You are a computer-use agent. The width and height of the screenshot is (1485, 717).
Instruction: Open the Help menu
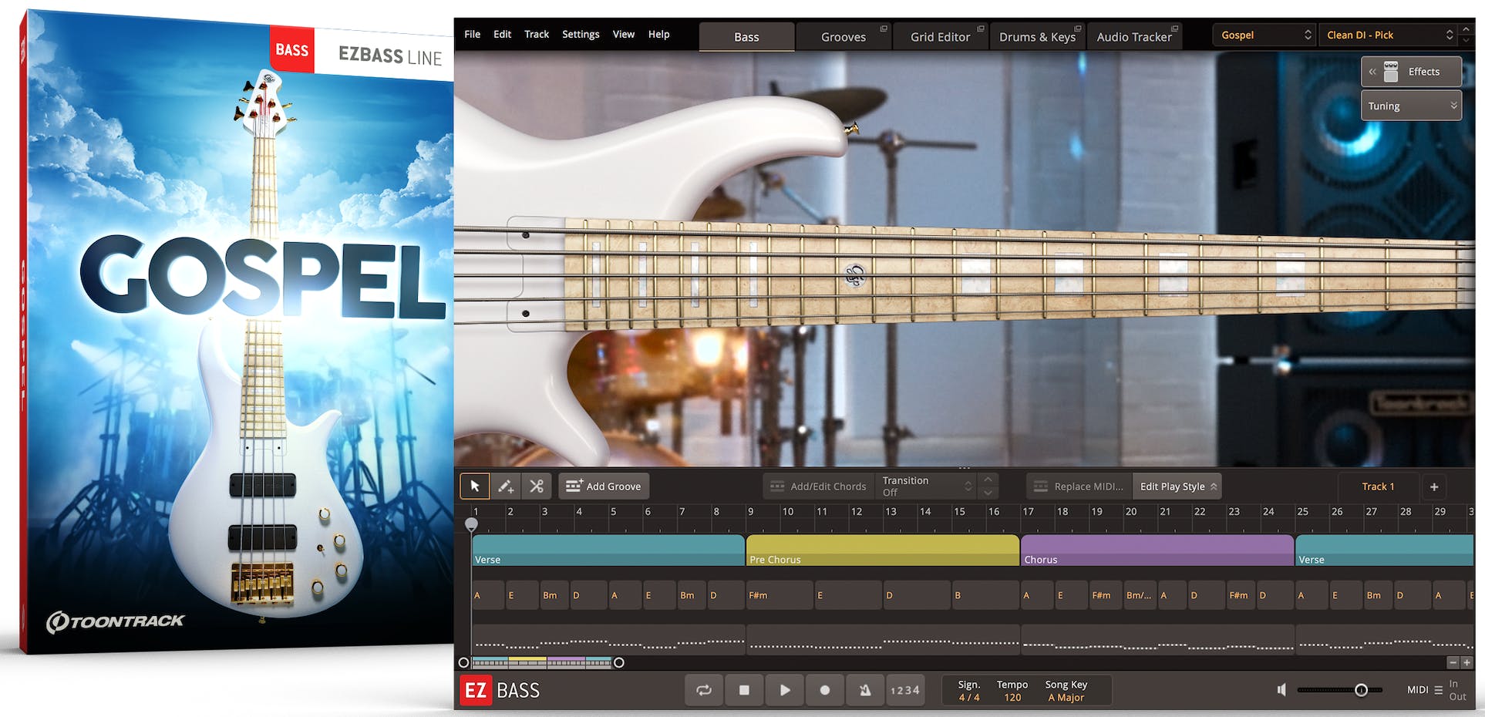pos(658,34)
